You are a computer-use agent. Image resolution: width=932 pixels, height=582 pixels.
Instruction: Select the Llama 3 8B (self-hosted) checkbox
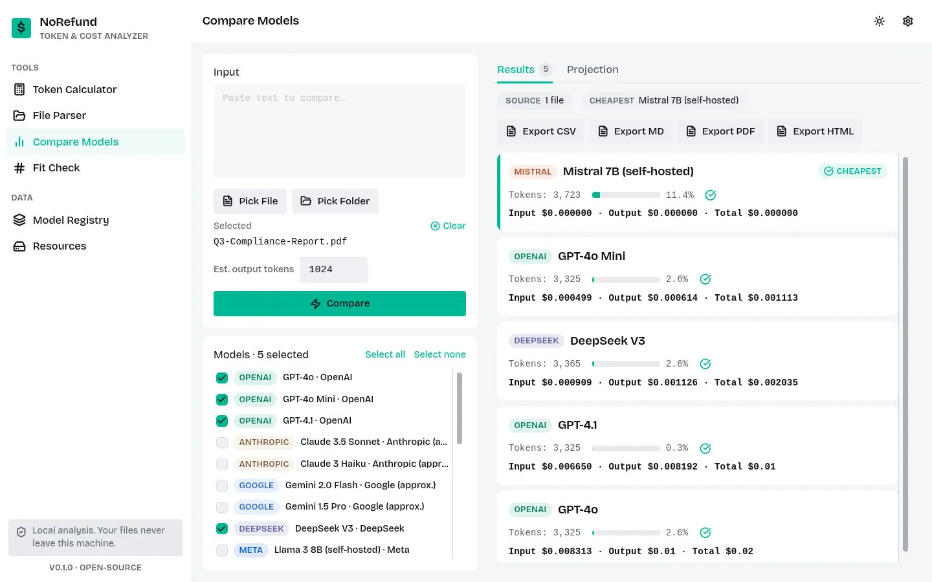[222, 550]
